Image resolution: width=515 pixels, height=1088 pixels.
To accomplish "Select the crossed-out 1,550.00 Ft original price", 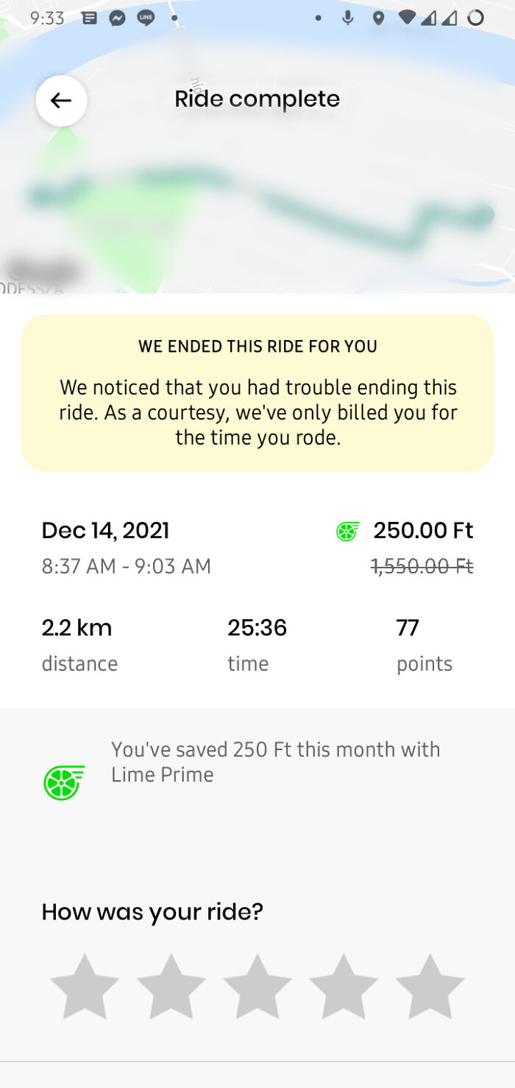I will coord(424,565).
